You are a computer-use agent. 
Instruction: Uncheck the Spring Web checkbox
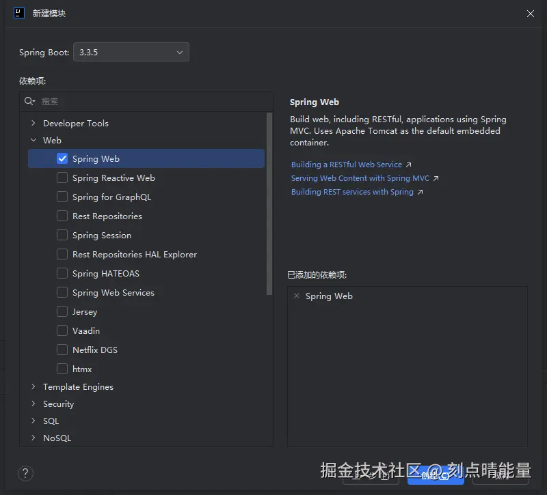coord(62,158)
